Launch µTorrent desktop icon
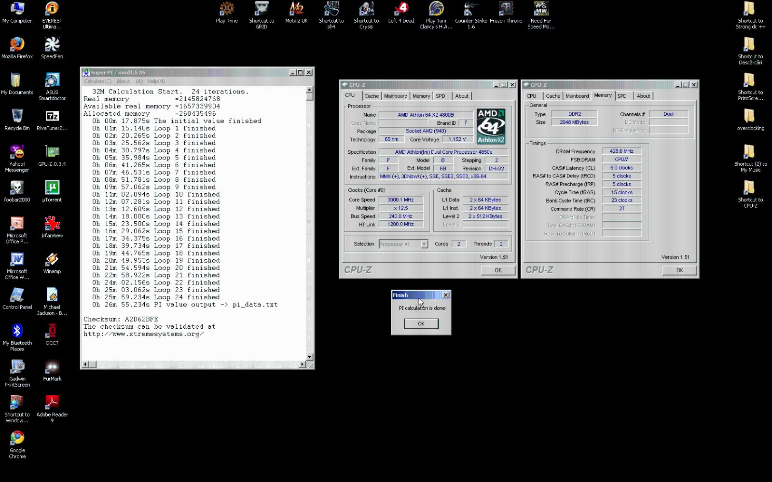This screenshot has height=482, width=772. (x=52, y=191)
